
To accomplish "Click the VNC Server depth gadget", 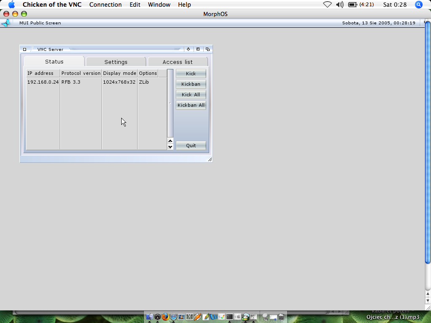I will (208, 49).
